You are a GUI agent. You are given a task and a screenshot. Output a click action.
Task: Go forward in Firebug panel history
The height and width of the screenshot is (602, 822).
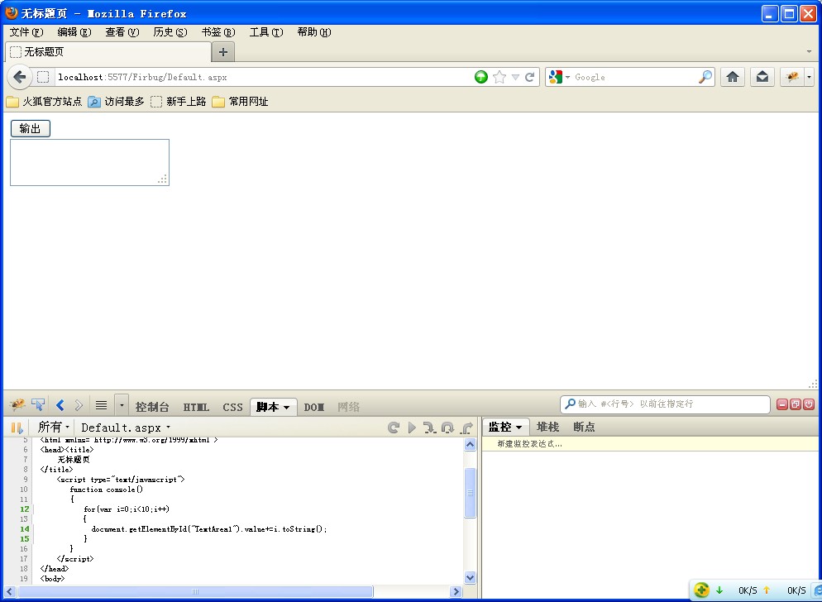[x=79, y=405]
